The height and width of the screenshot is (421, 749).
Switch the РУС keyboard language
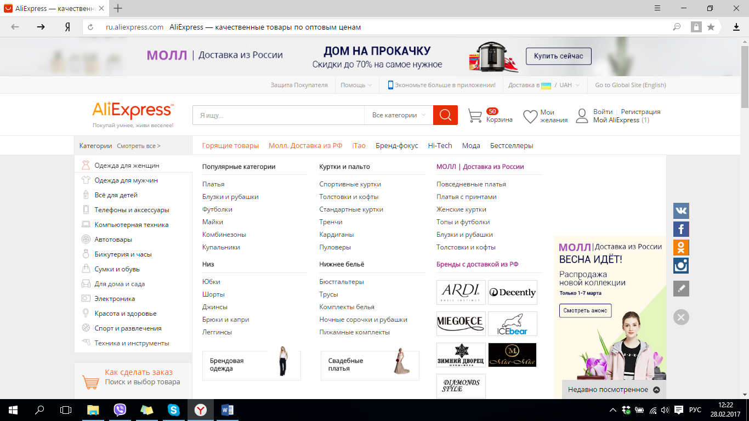[695, 410]
